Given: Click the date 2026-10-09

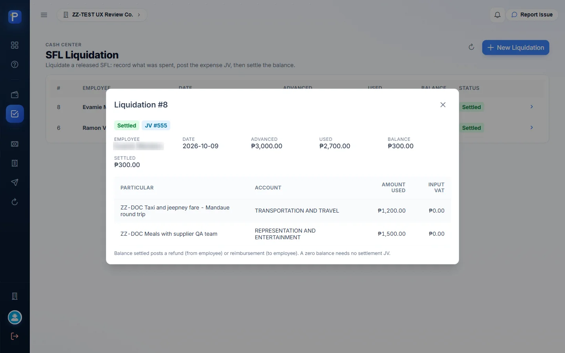Looking at the screenshot, I should 200,146.
